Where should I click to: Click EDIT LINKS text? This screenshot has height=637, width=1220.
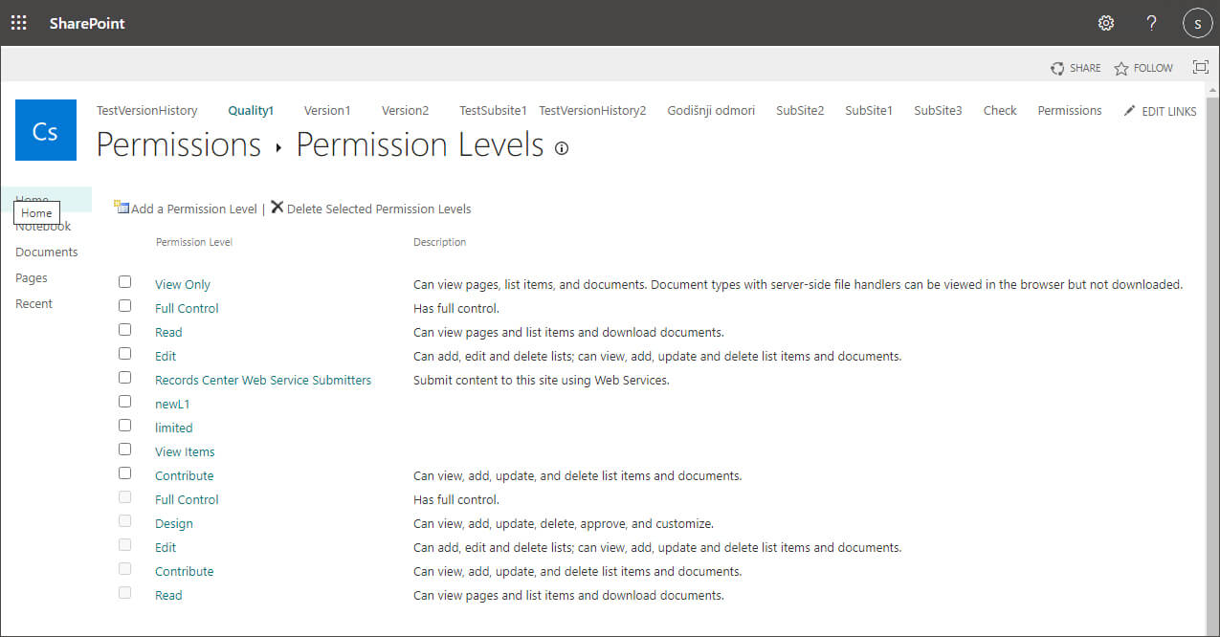point(1169,111)
